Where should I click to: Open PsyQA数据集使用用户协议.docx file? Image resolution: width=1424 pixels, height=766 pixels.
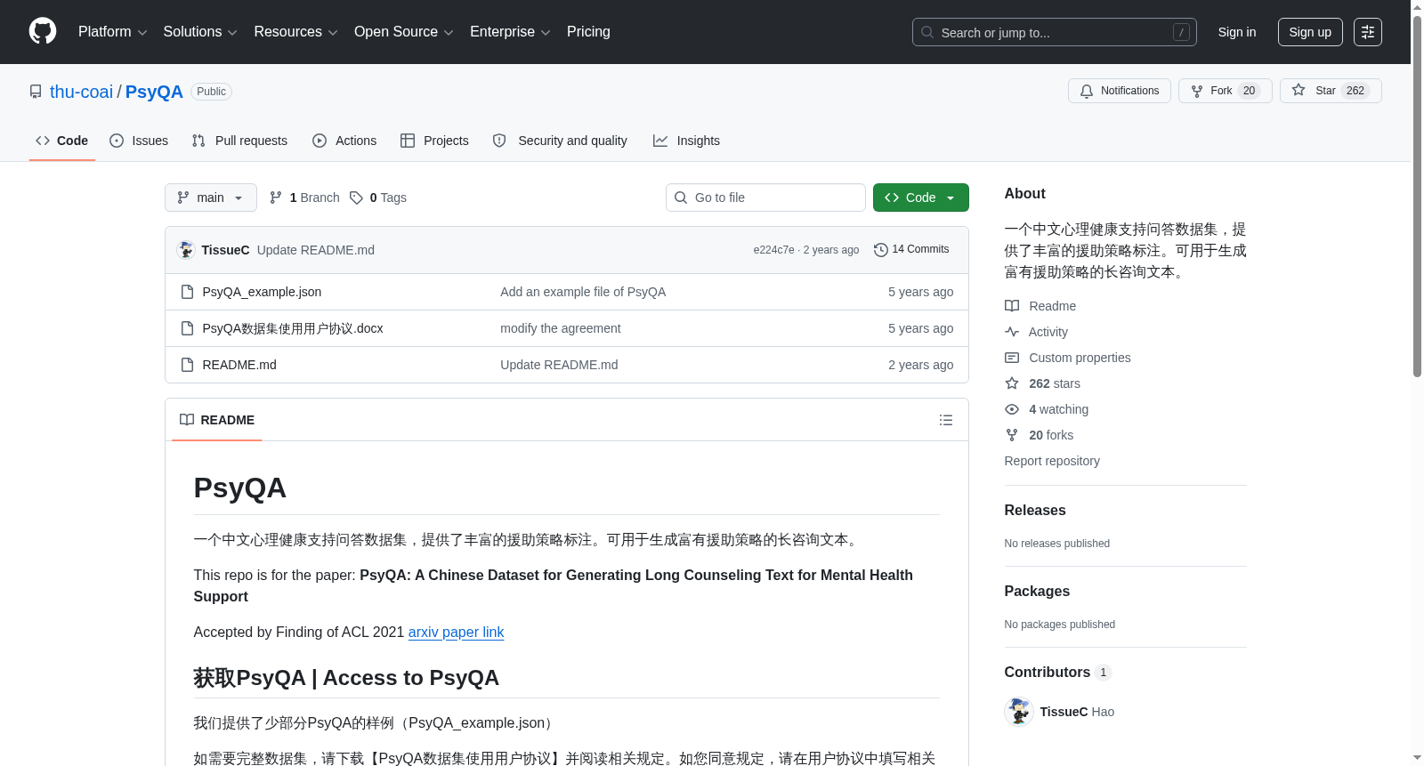(x=293, y=328)
